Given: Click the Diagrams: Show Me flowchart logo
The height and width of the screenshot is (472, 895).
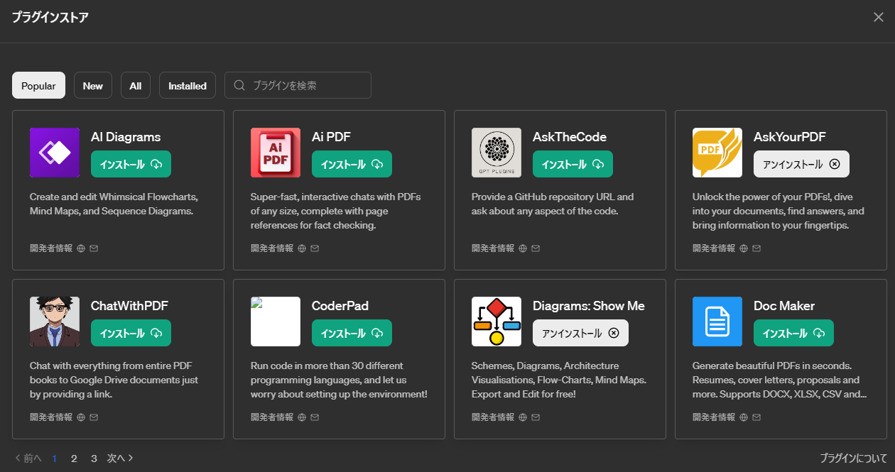Looking at the screenshot, I should 497,322.
